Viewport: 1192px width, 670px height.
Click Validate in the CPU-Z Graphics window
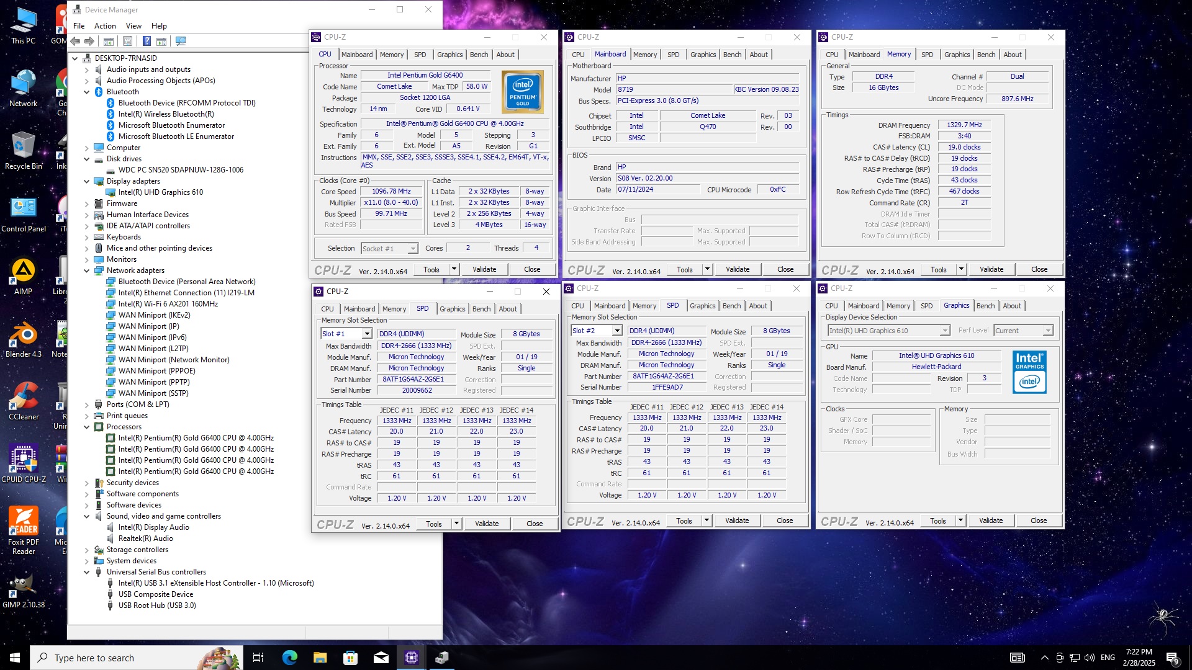click(x=991, y=520)
